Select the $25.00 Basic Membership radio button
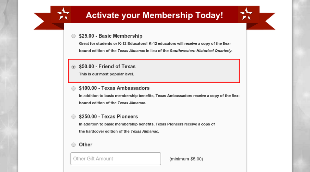This screenshot has width=310, height=172. 73,36
